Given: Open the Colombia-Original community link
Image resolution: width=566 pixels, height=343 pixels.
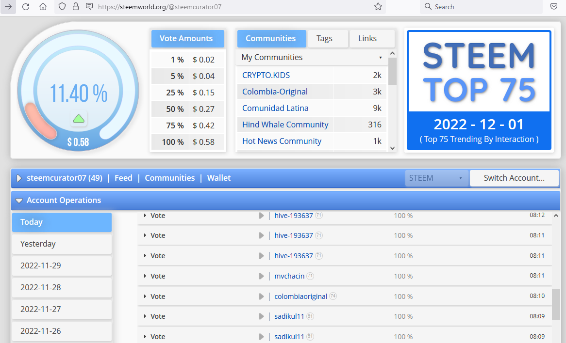Looking at the screenshot, I should pyautogui.click(x=275, y=92).
